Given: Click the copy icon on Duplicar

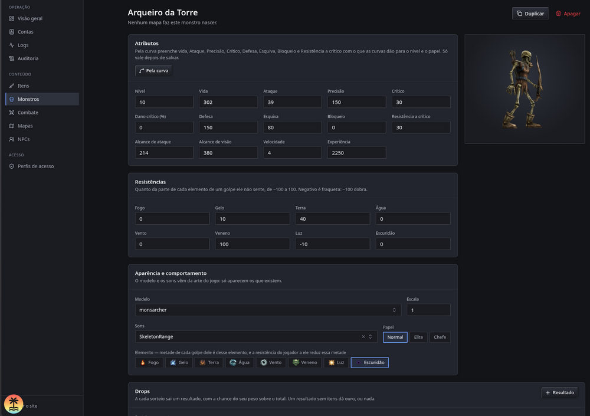Looking at the screenshot, I should point(519,14).
